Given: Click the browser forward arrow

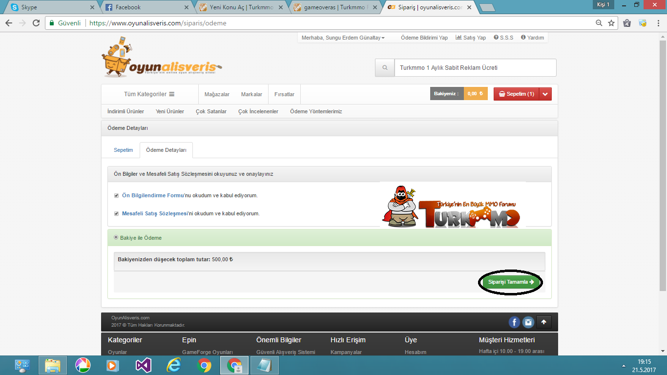Looking at the screenshot, I should coord(22,23).
